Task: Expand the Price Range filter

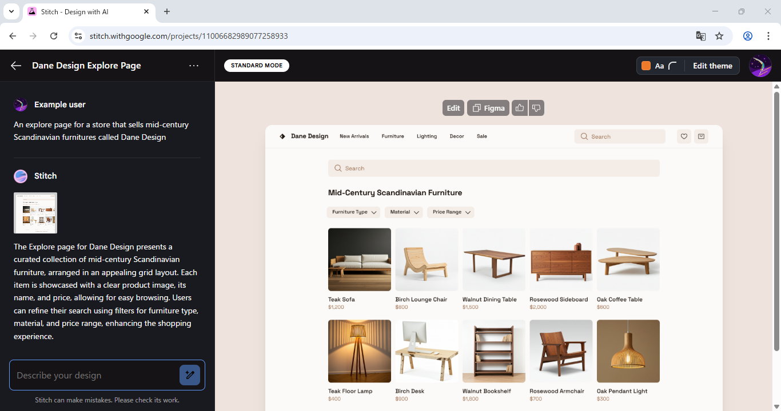Action: 451,212
